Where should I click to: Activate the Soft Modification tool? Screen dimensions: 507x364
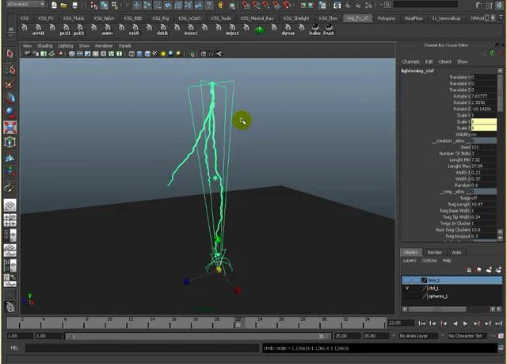point(10,157)
